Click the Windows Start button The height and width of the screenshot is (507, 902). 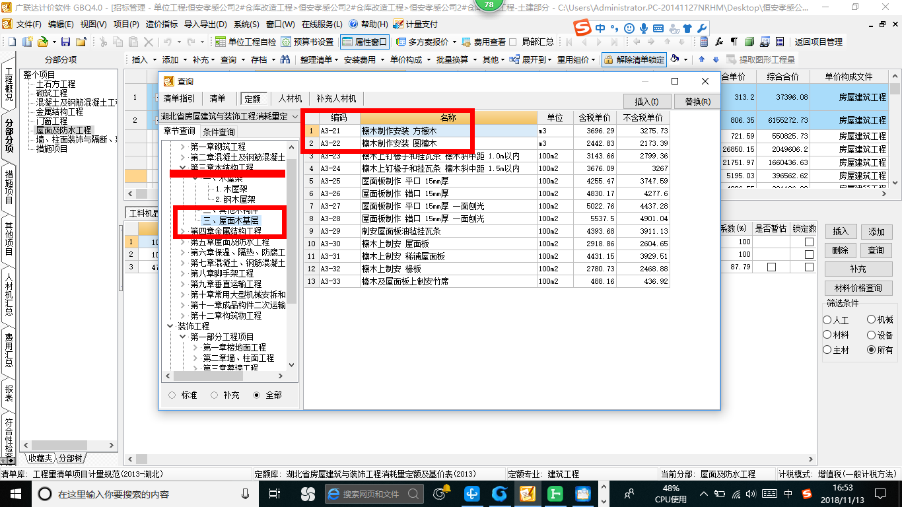tap(15, 493)
